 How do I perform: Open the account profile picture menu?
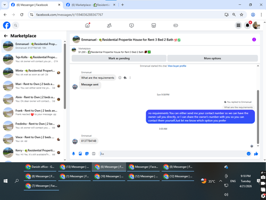point(256,26)
